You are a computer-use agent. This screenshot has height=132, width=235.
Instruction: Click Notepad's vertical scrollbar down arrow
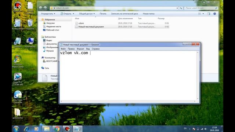(198, 99)
